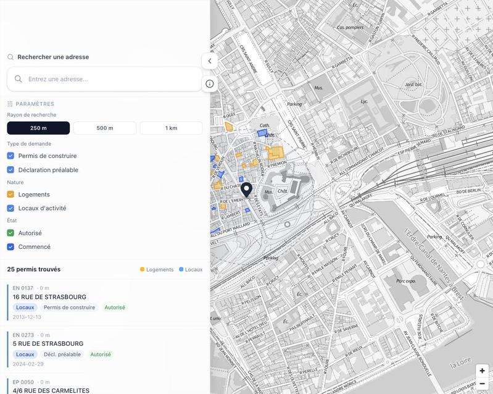
Task: Select the 250 m search radius
Action: coord(38,128)
